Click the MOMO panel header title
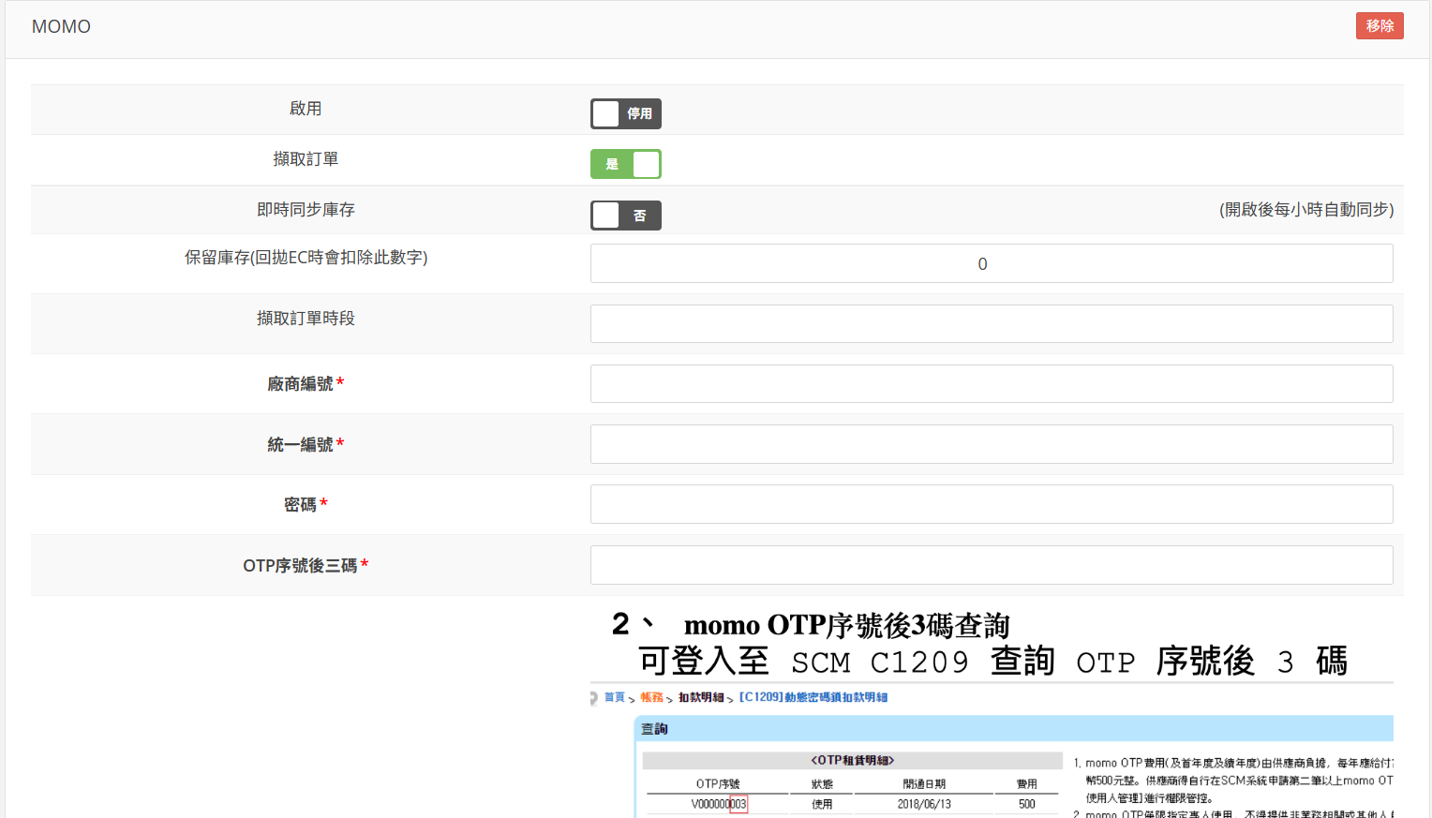Viewport: 1432px width, 818px height. click(x=61, y=26)
